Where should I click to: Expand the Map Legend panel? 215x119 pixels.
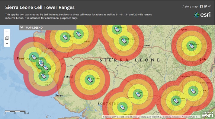[48, 28]
